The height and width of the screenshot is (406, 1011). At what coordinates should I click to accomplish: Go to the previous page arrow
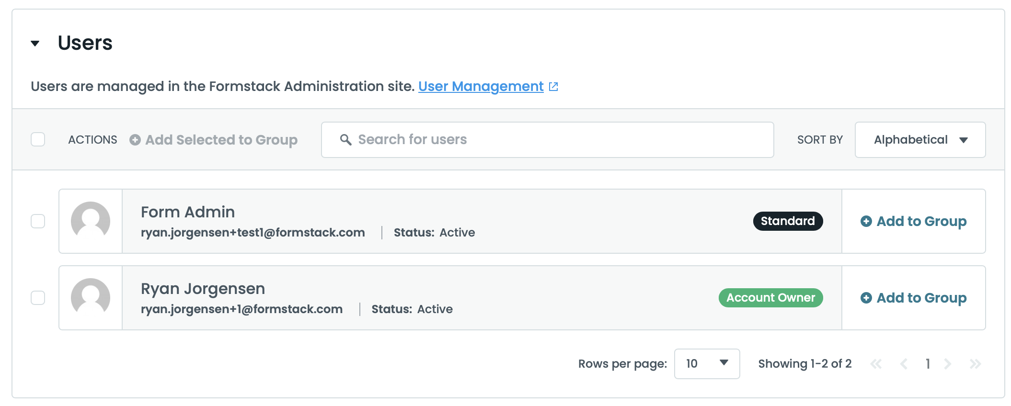pos(904,364)
